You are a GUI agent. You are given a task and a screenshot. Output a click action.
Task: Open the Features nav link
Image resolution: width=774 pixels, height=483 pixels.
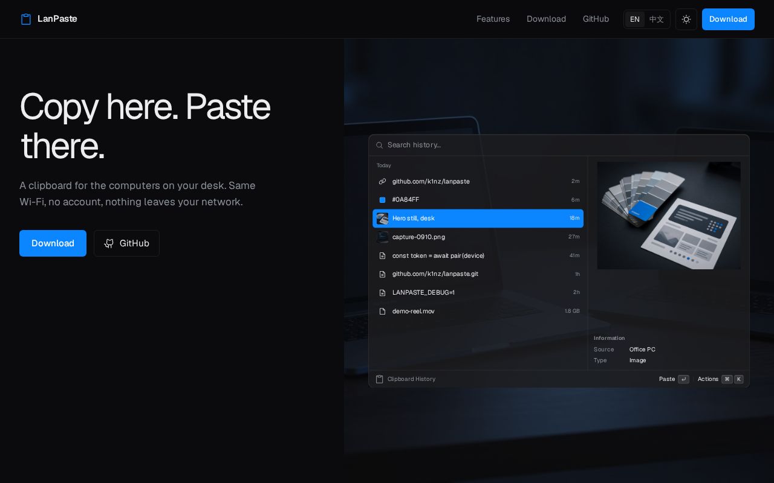[493, 19]
